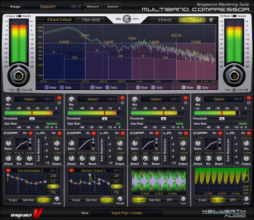This screenshot has height=220, width=254.
Task: Flip the H/S switch on the third band
Action: click(x=156, y=144)
